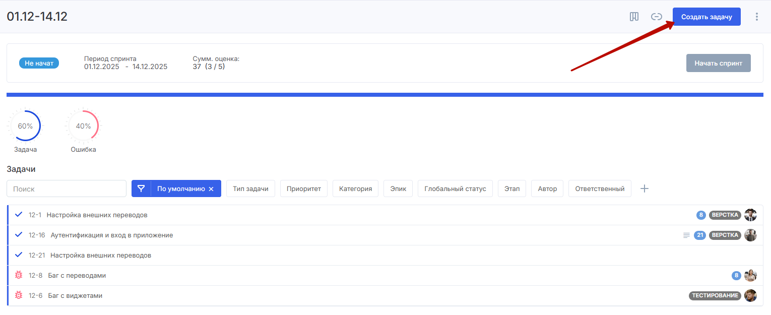Expand the 'Приоритет' filter

click(304, 188)
